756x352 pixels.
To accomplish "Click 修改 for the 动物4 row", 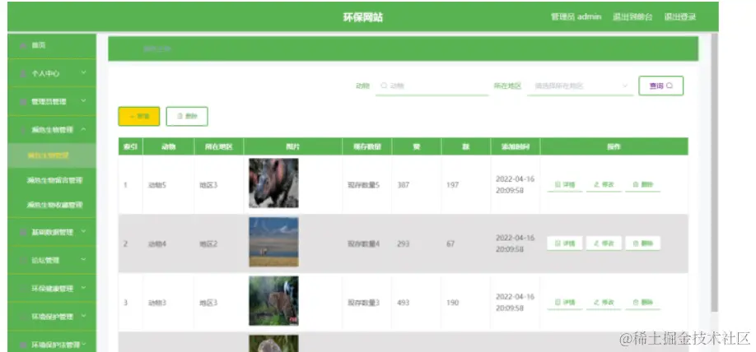I will click(x=604, y=243).
